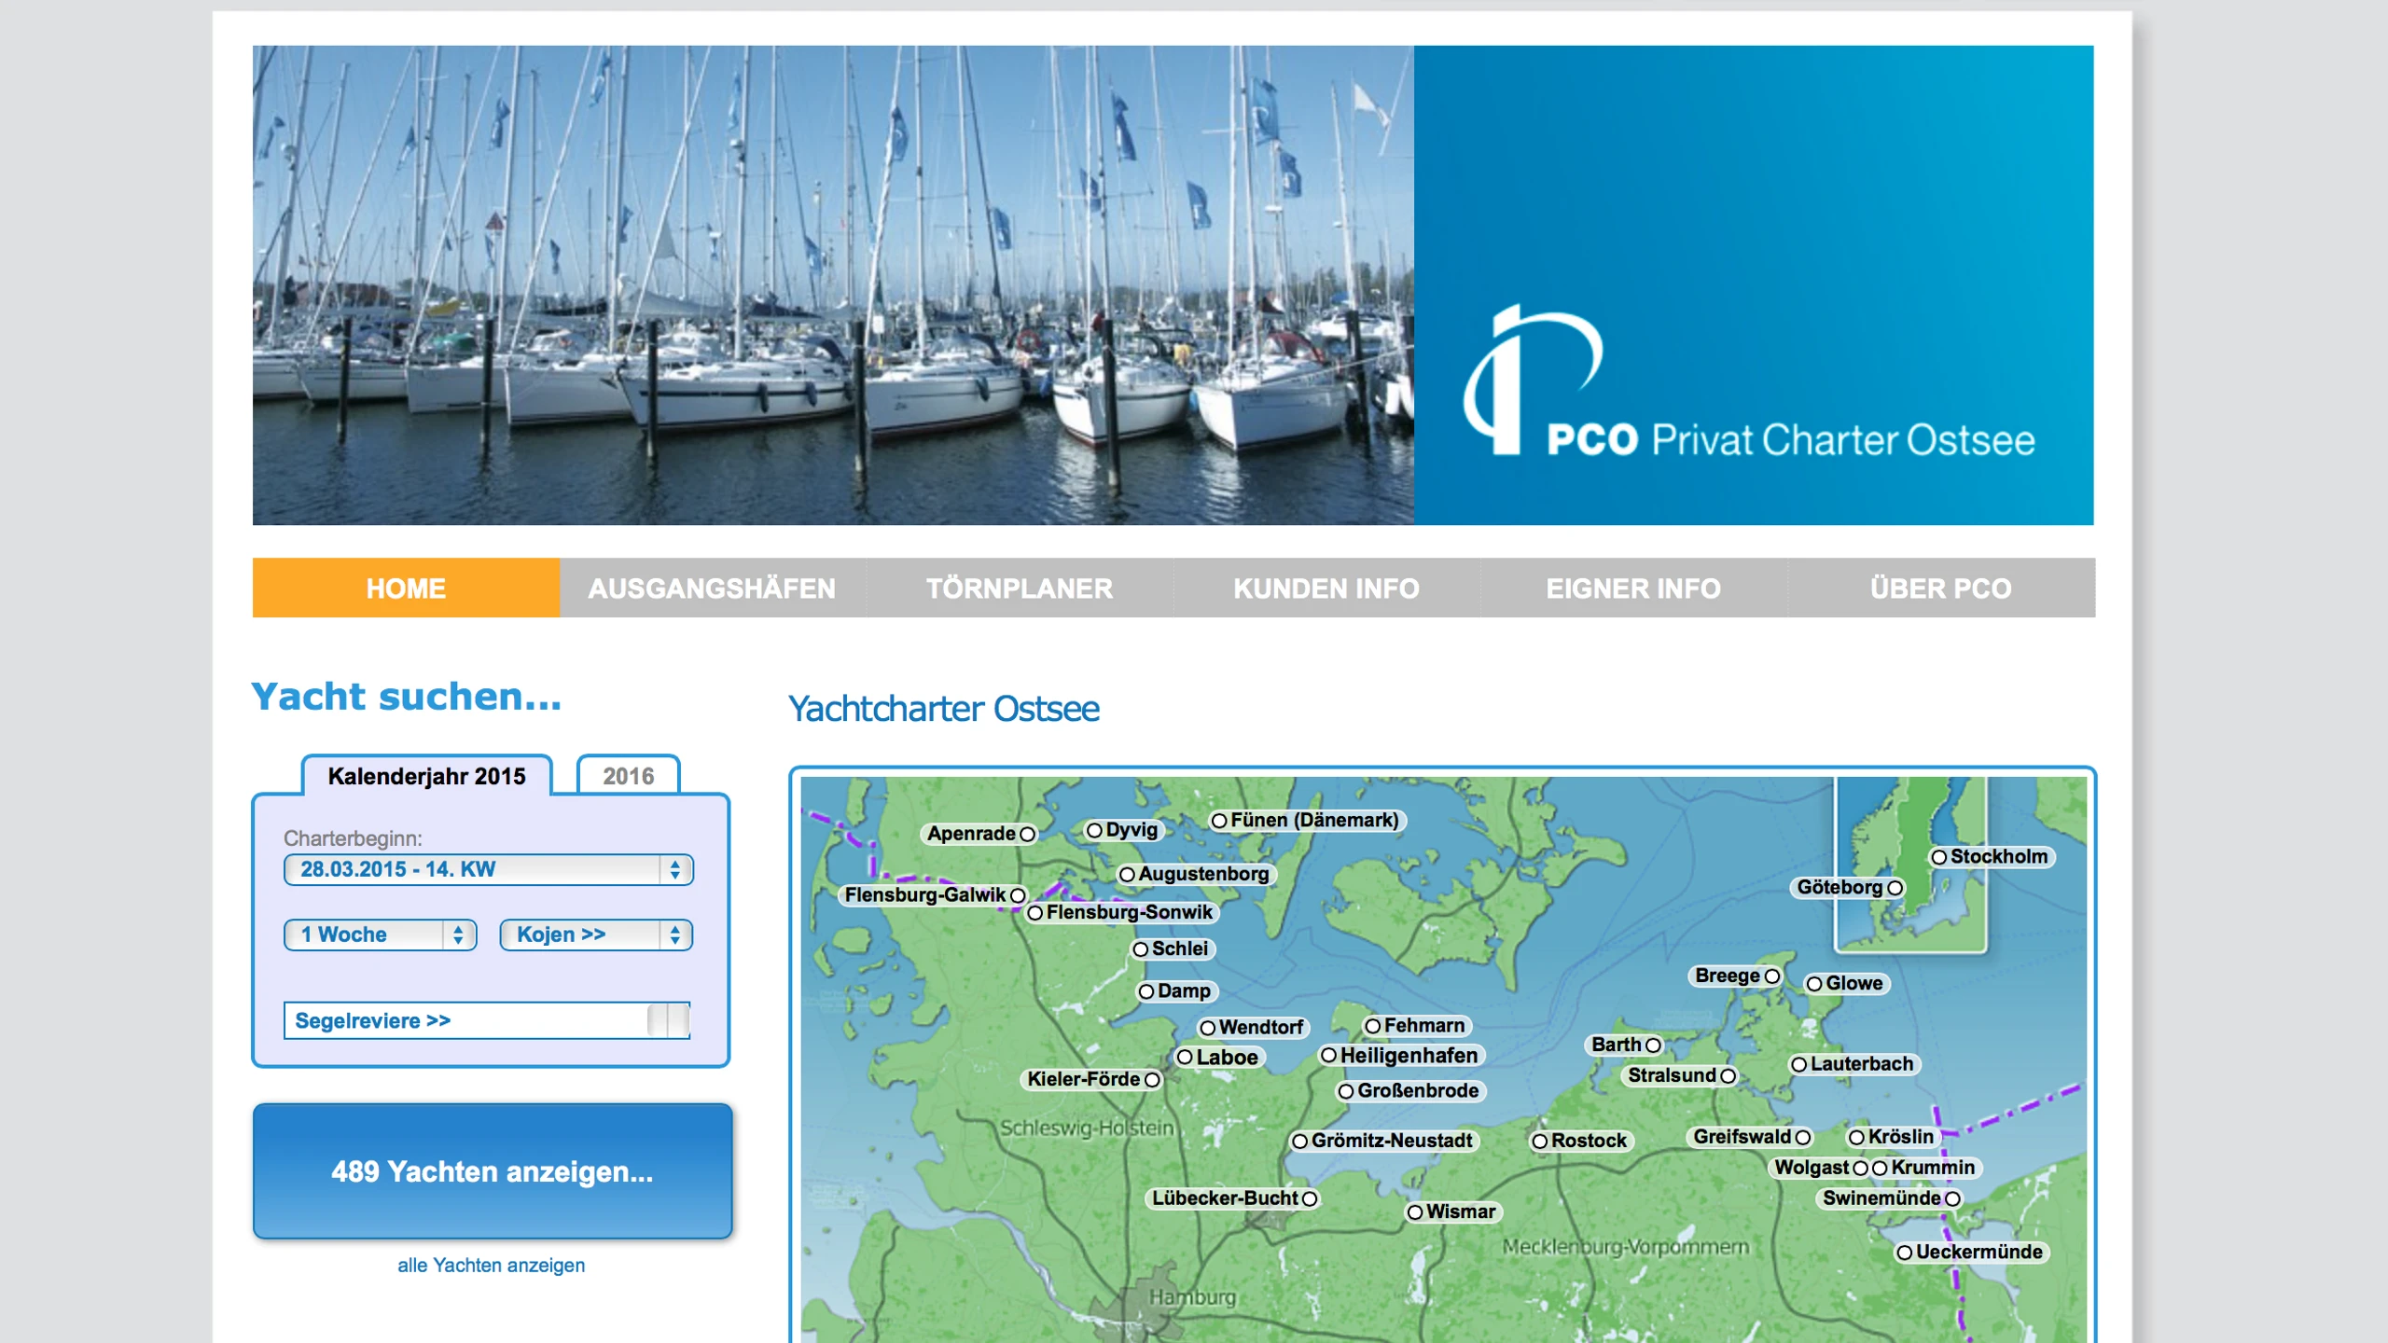
Task: Open the Kojen dropdown
Action: 595,935
